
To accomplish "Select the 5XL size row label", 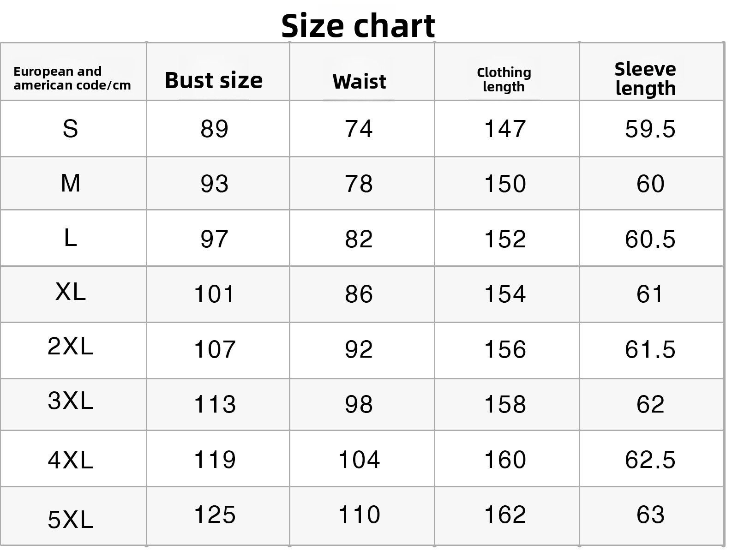I will [x=70, y=519].
